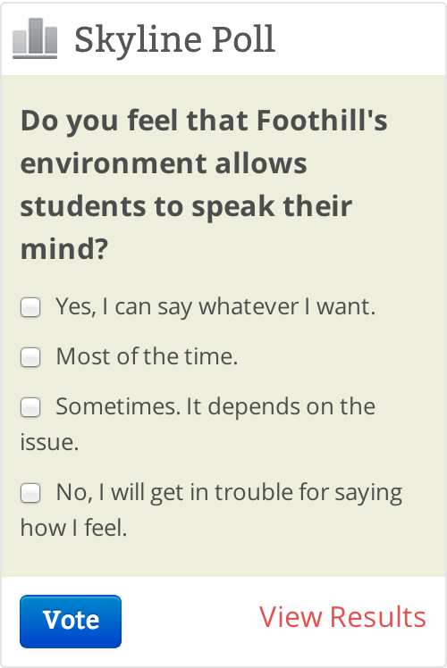Tick the 'Sometimes. It depends' checkbox
447x668 pixels.
30,407
